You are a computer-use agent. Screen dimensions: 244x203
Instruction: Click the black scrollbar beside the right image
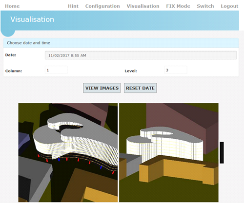coord(222,152)
